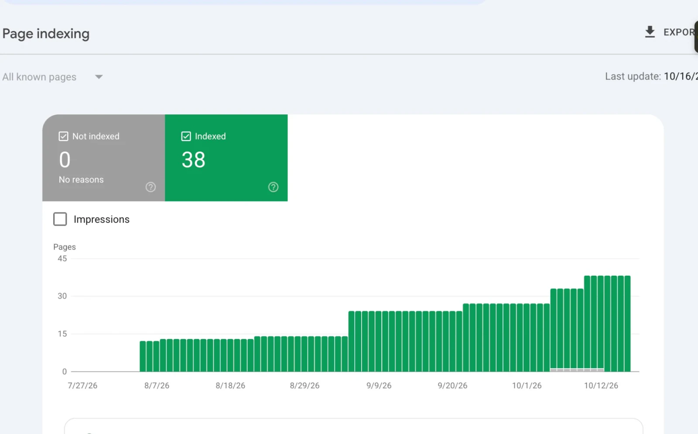Screen dimensions: 698x434
Task: Select the Not indexed 0 count value
Action: pos(65,160)
